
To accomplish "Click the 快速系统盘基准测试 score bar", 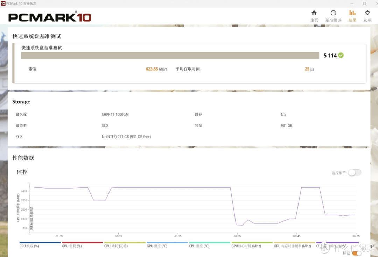I will click(x=170, y=55).
